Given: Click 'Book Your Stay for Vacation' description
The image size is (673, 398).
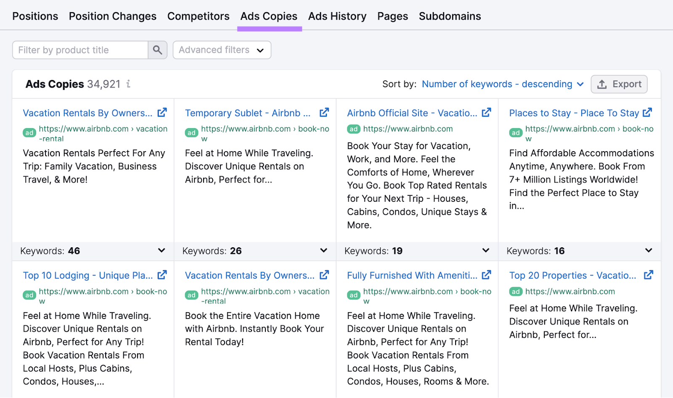Looking at the screenshot, I should 417,185.
